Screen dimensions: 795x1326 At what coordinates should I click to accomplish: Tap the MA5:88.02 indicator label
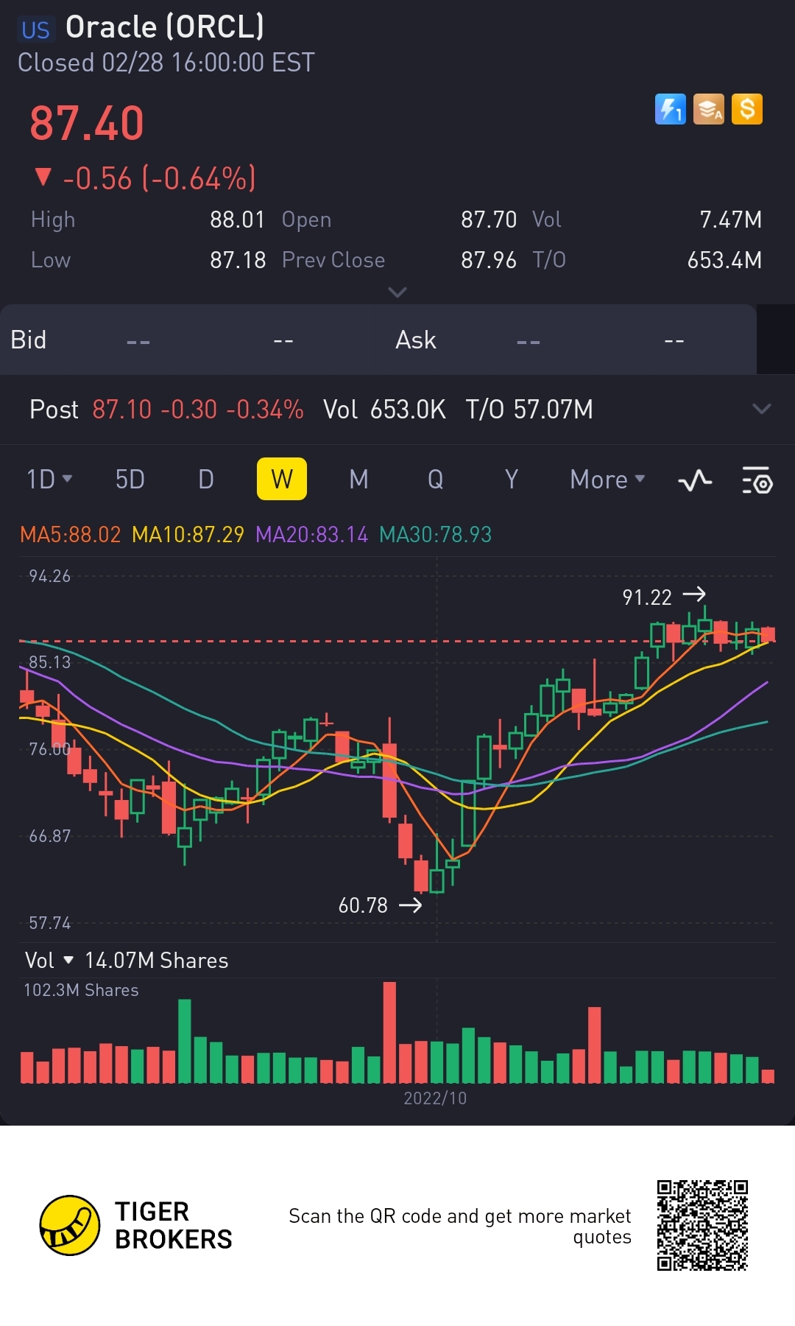pyautogui.click(x=70, y=534)
